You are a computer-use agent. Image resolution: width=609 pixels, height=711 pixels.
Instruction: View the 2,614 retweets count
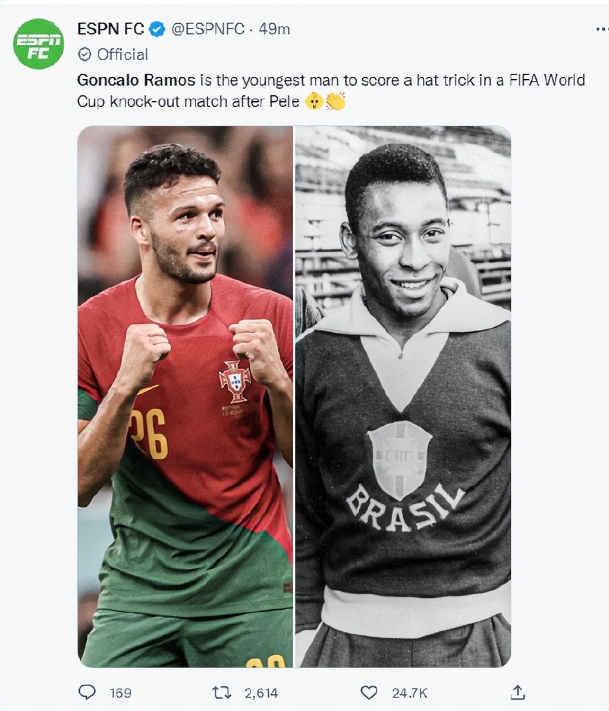261,693
